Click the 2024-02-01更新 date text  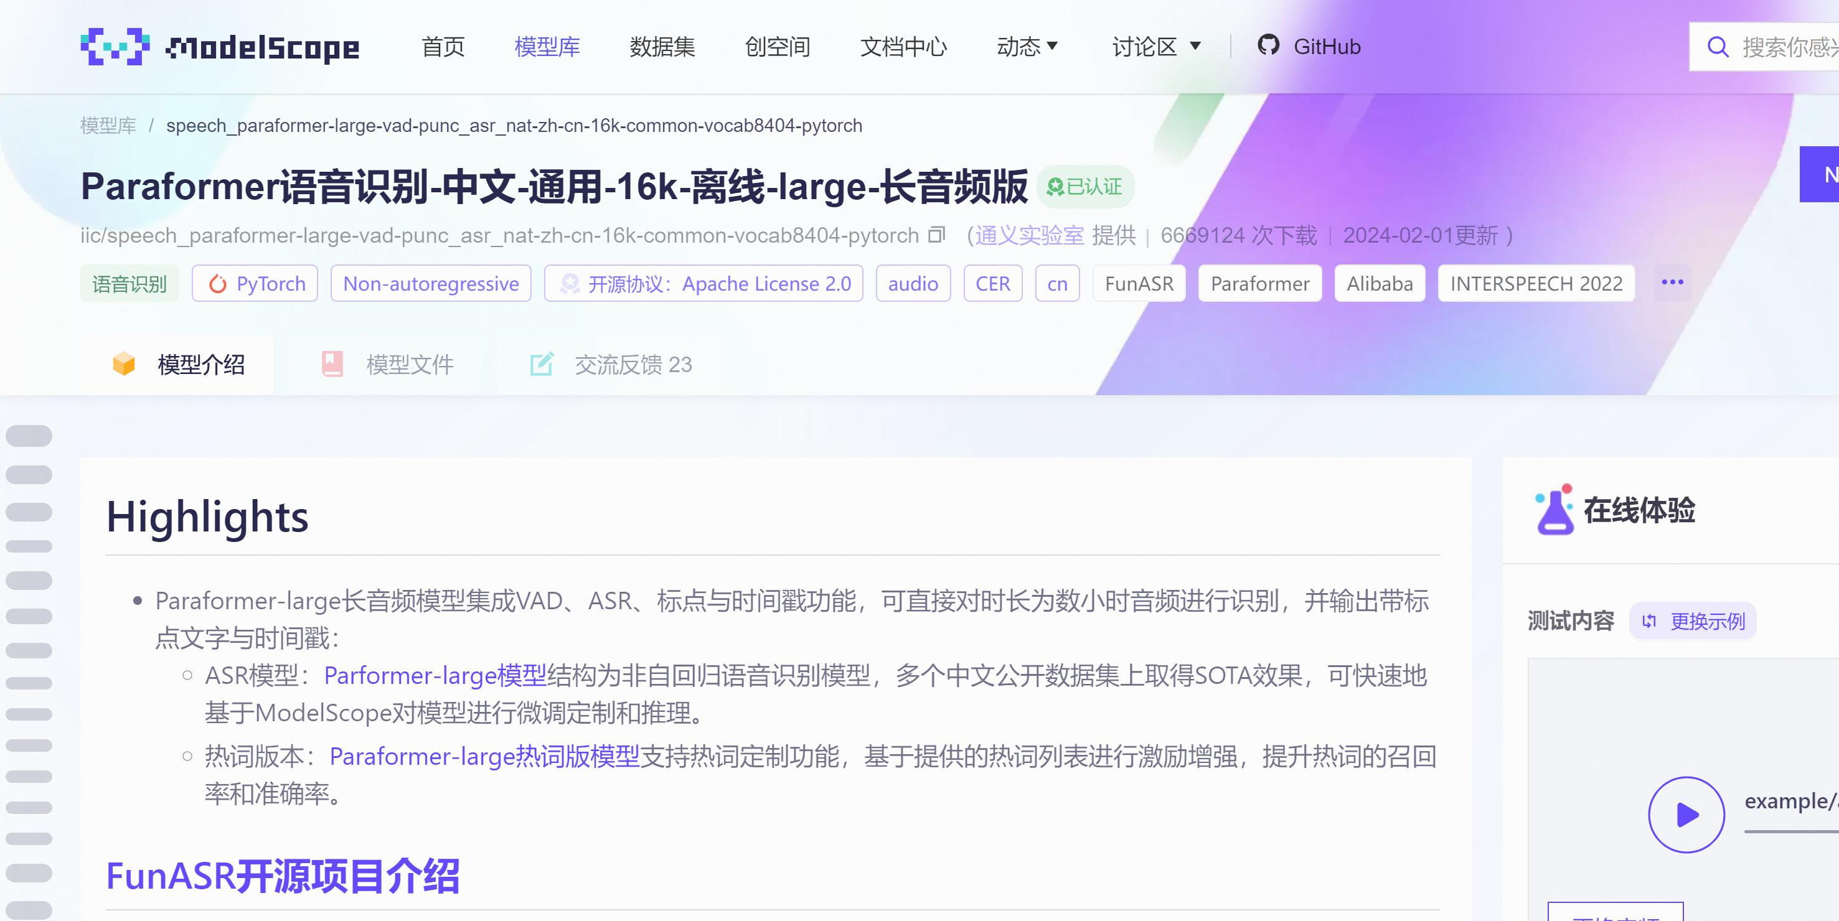1421,235
